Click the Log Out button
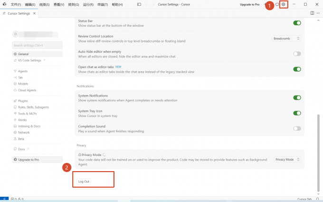This screenshot has width=323, height=202. pos(84,182)
